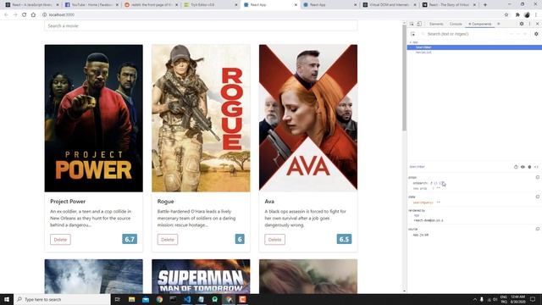The width and height of the screenshot is (542, 305).
Task: Switch to the Console DevTools tab
Action: coord(456,24)
